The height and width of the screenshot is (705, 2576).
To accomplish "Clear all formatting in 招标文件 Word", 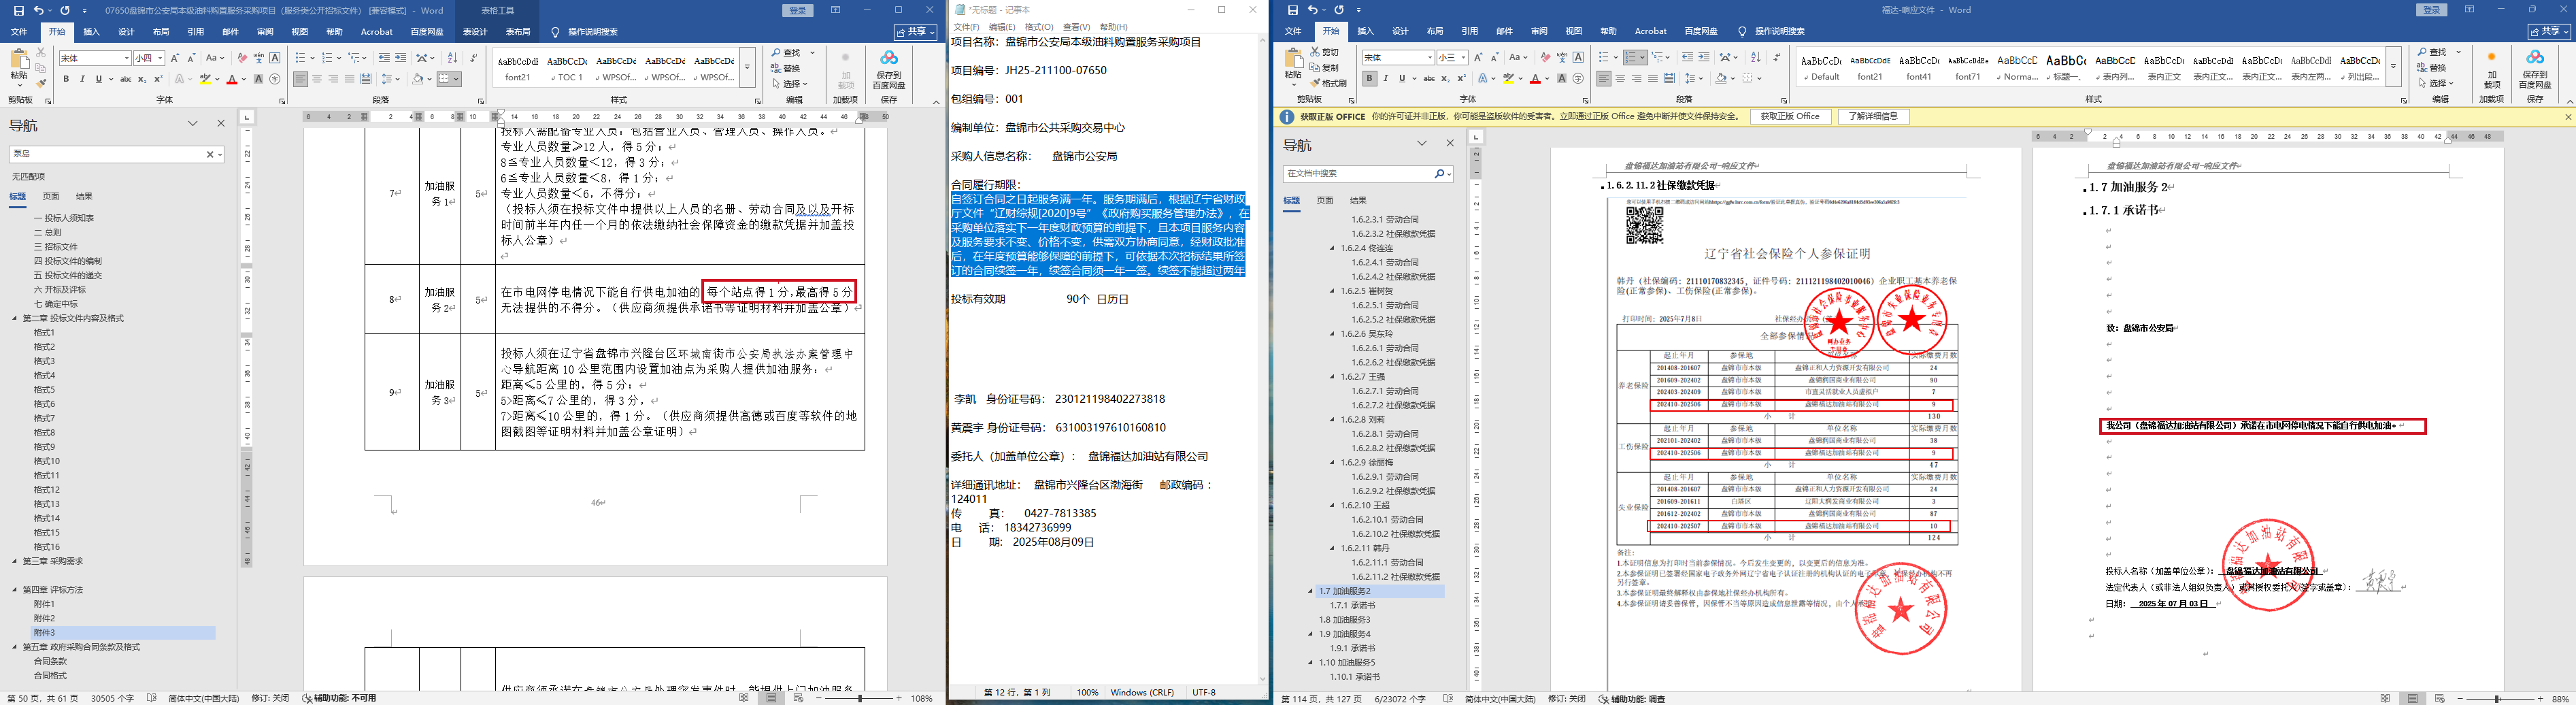I will click(x=242, y=58).
